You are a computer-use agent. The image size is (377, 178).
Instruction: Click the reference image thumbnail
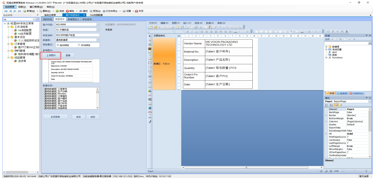click(71, 71)
